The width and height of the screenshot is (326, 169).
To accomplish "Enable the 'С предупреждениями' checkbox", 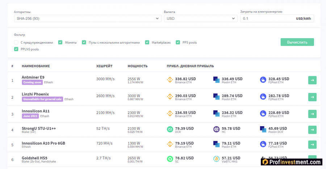I will point(16,43).
